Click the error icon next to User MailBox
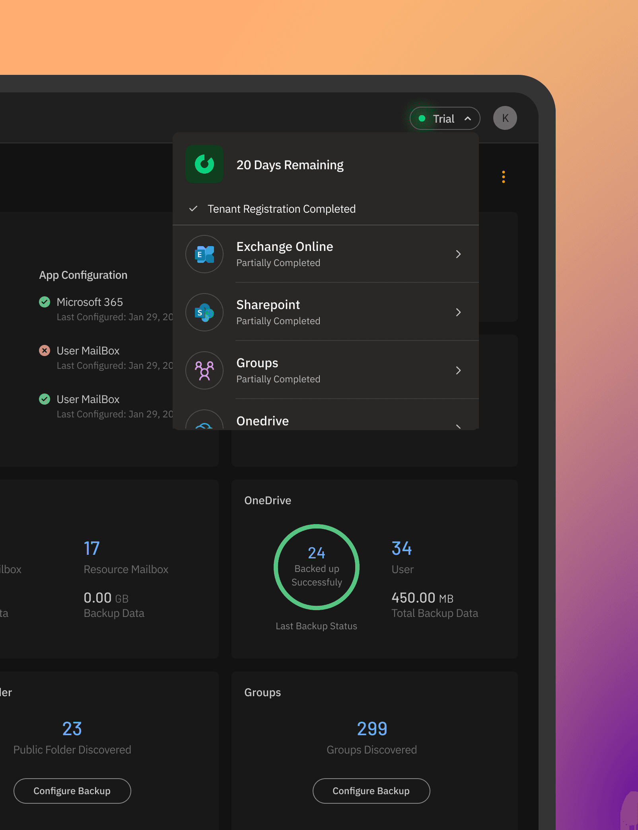 [x=45, y=350]
